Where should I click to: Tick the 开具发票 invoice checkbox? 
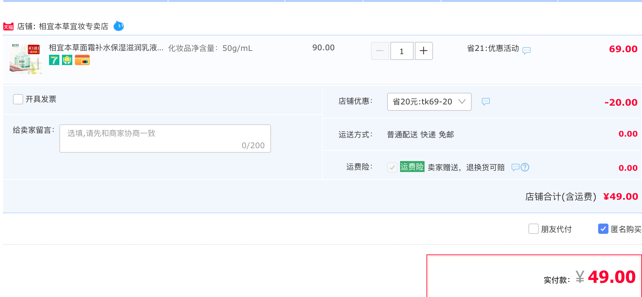coord(18,99)
